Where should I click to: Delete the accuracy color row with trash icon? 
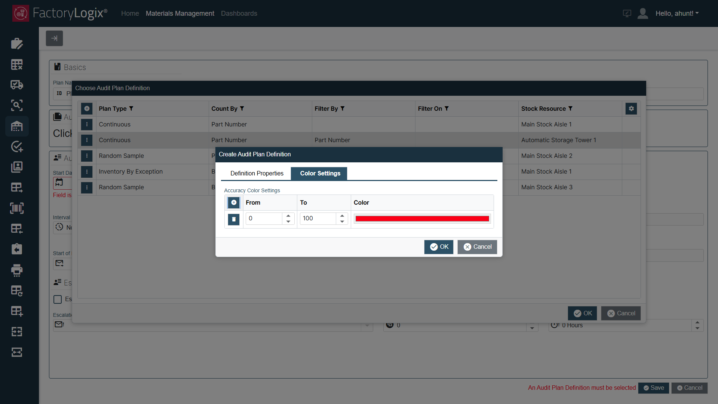[234, 219]
